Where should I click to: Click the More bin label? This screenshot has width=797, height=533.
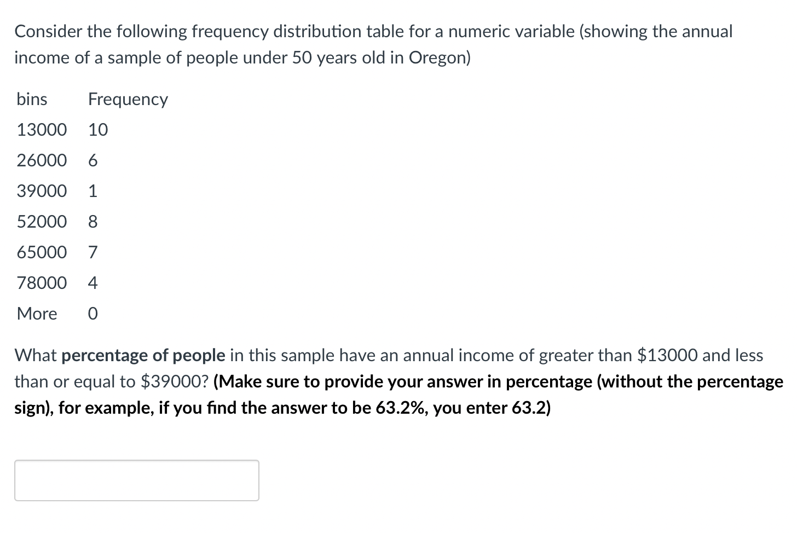coord(36,314)
